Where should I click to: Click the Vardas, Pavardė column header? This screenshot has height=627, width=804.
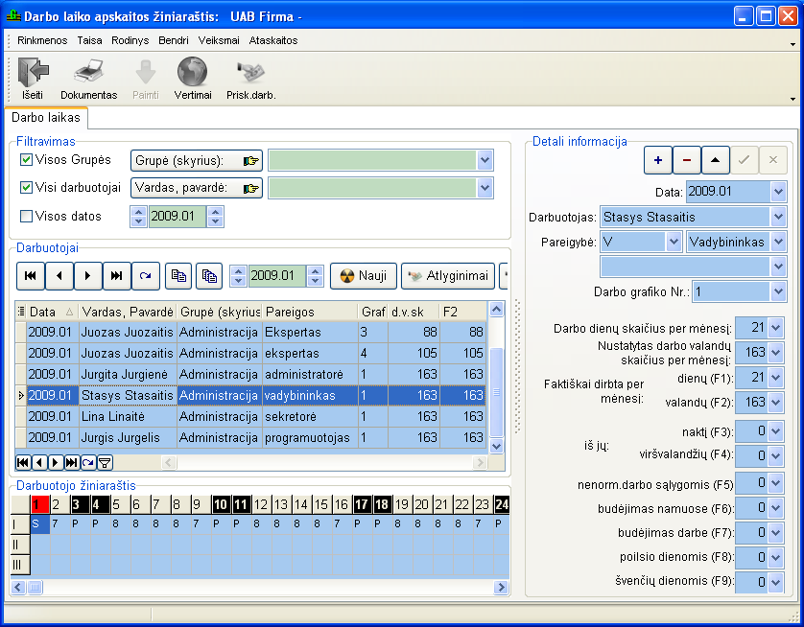128,312
